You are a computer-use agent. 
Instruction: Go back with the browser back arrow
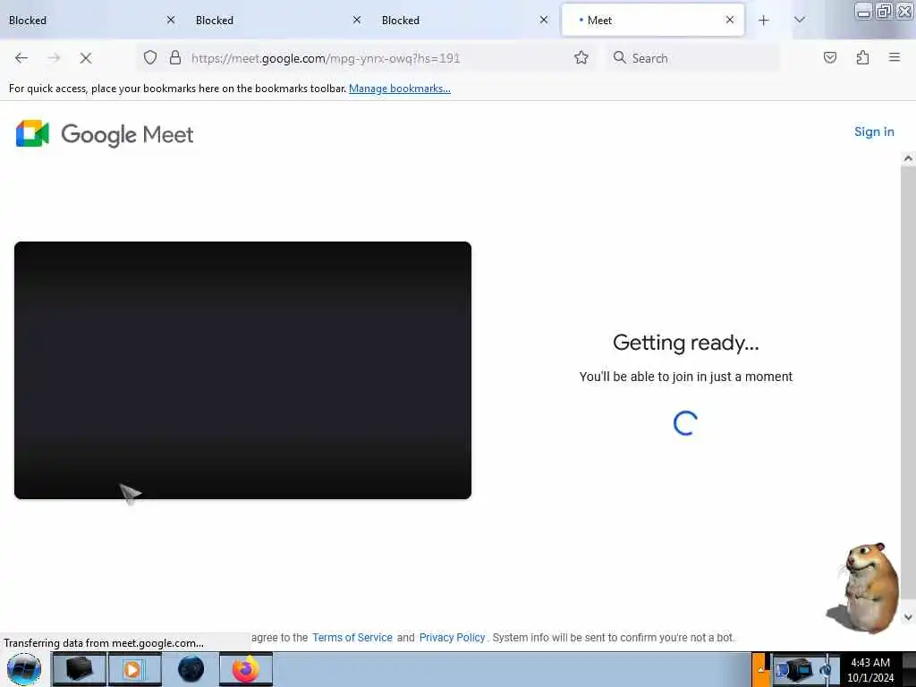(x=21, y=58)
